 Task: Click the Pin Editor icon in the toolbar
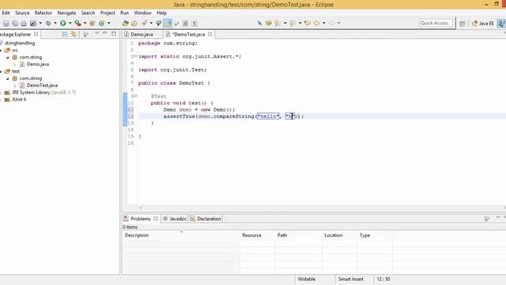click(x=259, y=23)
